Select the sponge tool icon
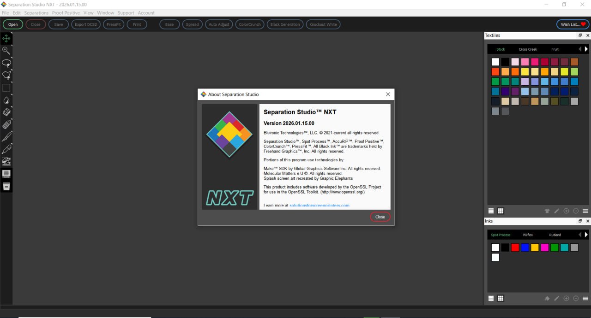Screen dimensions: 591x318 6,112
